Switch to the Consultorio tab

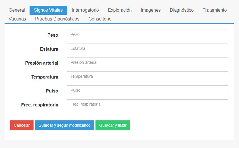tap(100, 19)
